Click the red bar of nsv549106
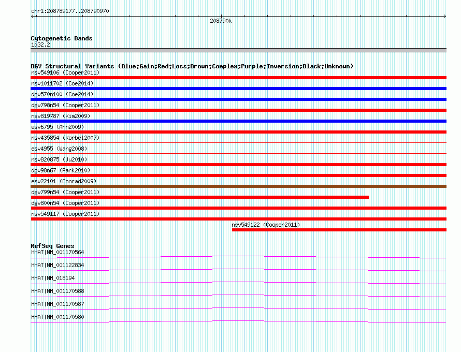 238,78
